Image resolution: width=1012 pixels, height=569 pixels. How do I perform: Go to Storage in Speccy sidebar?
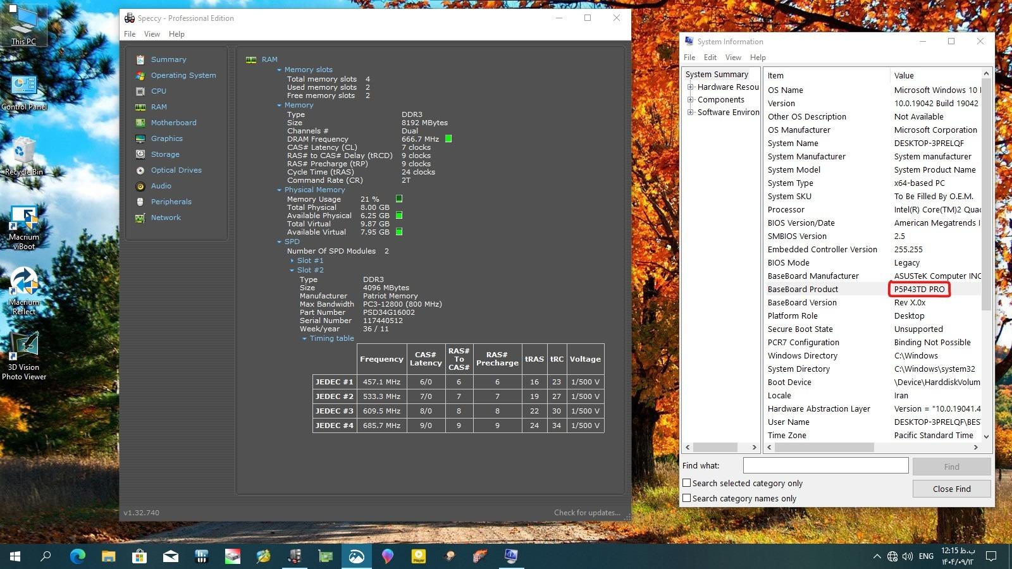[x=164, y=154]
